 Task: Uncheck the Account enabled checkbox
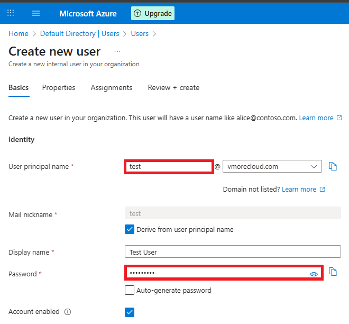click(x=130, y=312)
